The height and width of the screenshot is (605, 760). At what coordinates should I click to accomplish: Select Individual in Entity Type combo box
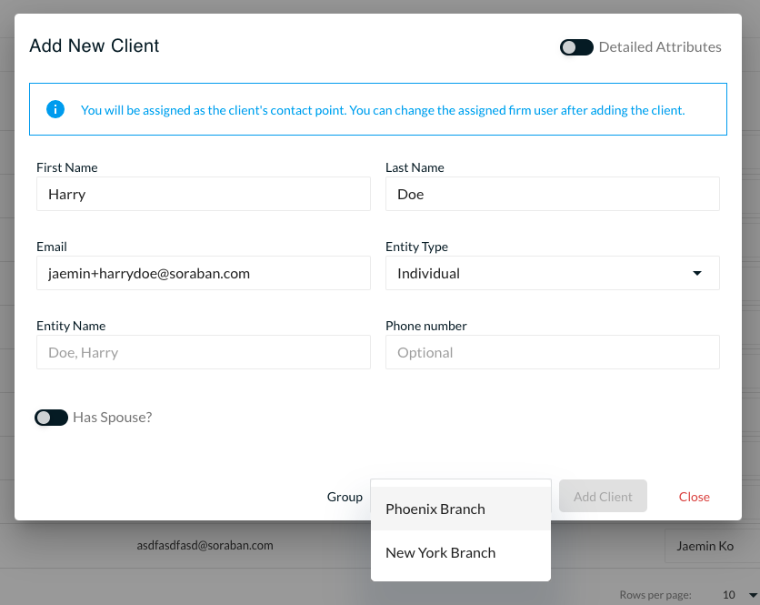coord(552,273)
